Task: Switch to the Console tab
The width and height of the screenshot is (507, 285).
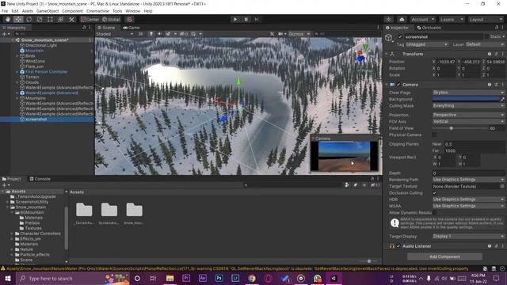Action: coord(40,179)
